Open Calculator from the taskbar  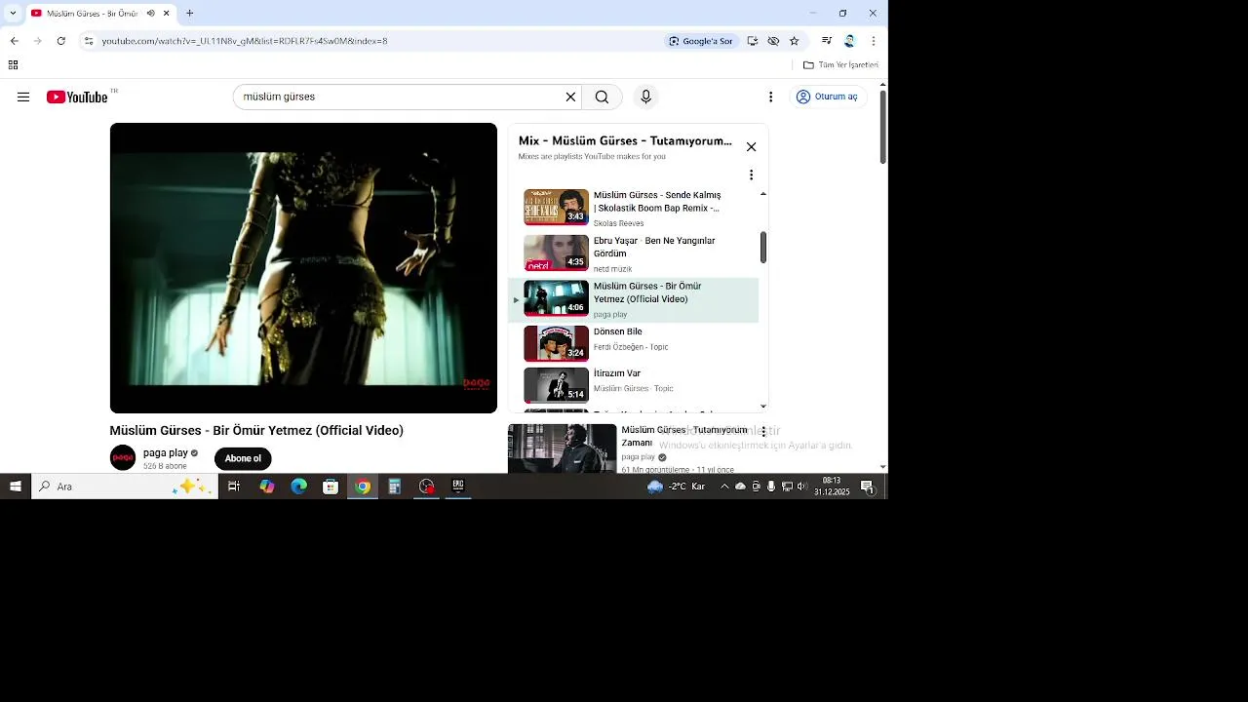click(x=394, y=487)
